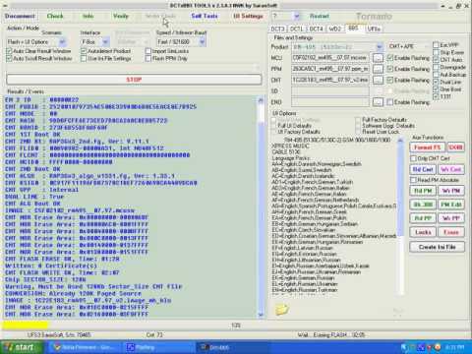
Task: Toggle MCU Enable Flashing checkbox
Action: coord(390,58)
